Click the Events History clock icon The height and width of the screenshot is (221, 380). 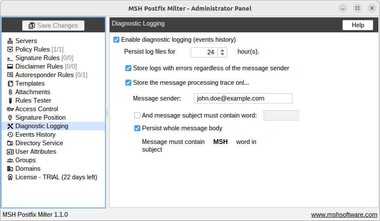coord(10,135)
